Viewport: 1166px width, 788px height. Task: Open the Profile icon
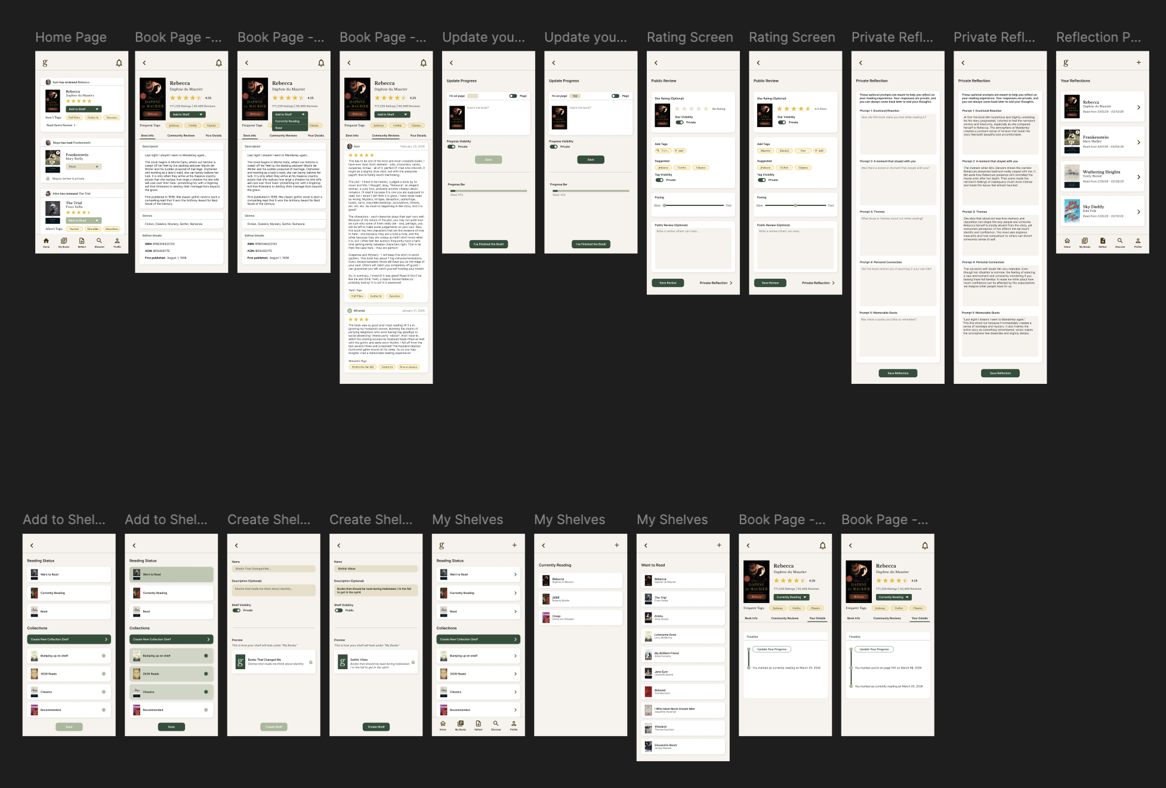(117, 240)
